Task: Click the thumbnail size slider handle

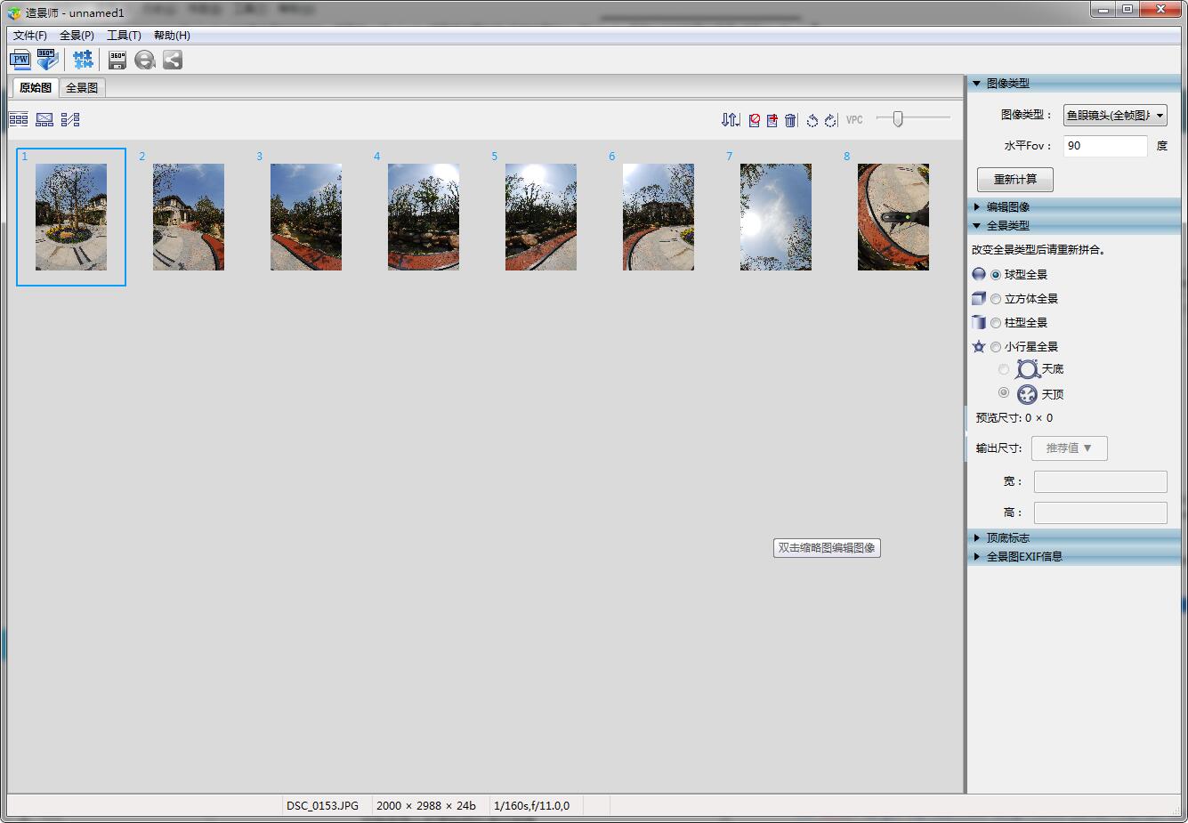Action: click(x=898, y=118)
